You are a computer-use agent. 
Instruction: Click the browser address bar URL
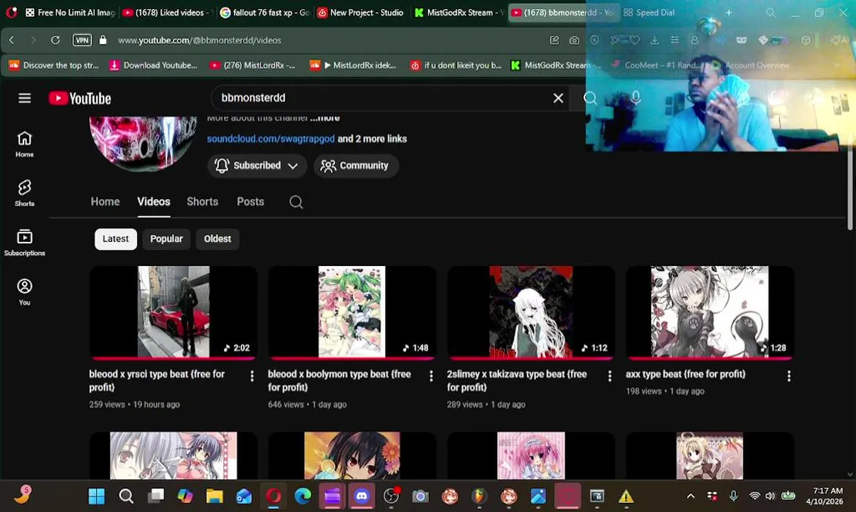(200, 41)
